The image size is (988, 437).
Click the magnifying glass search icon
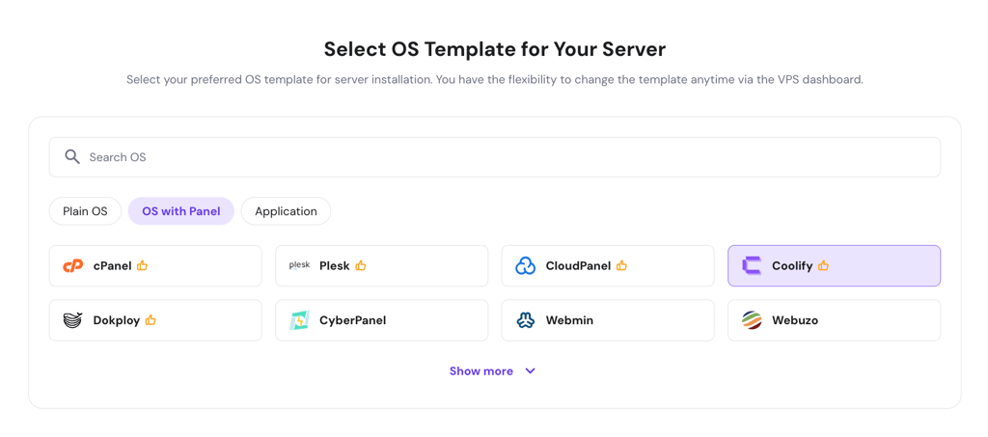[72, 157]
